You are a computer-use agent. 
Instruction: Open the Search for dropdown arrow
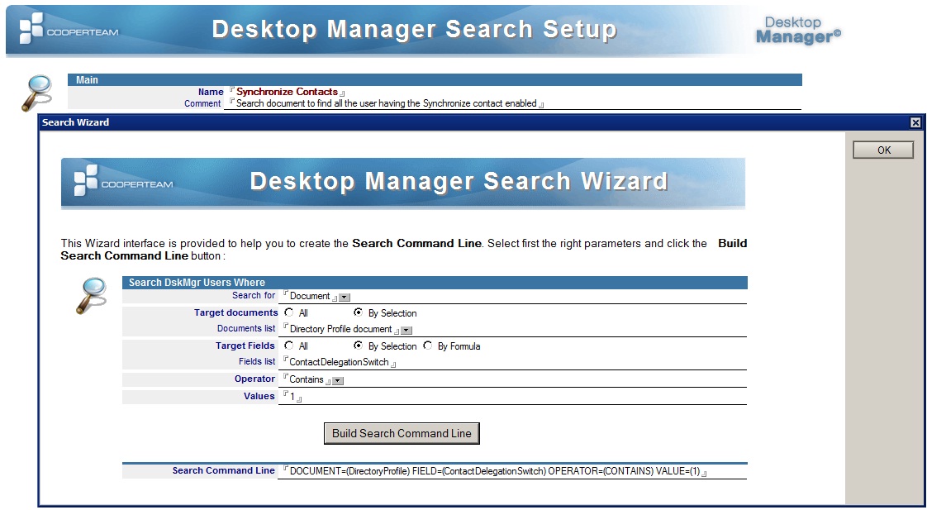tap(345, 298)
